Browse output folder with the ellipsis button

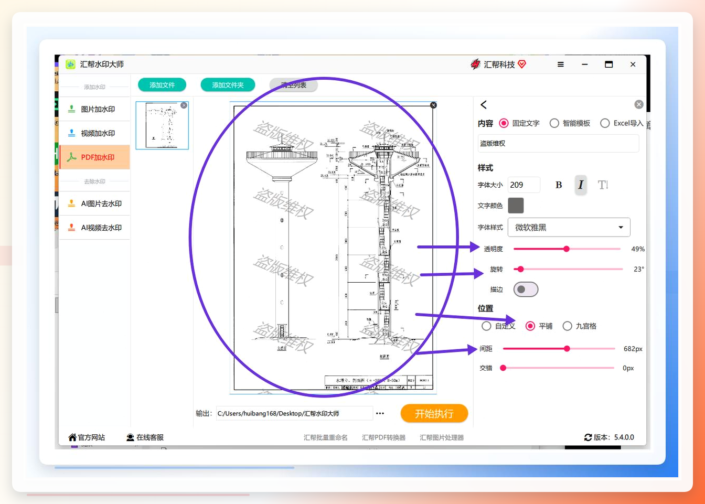[380, 413]
